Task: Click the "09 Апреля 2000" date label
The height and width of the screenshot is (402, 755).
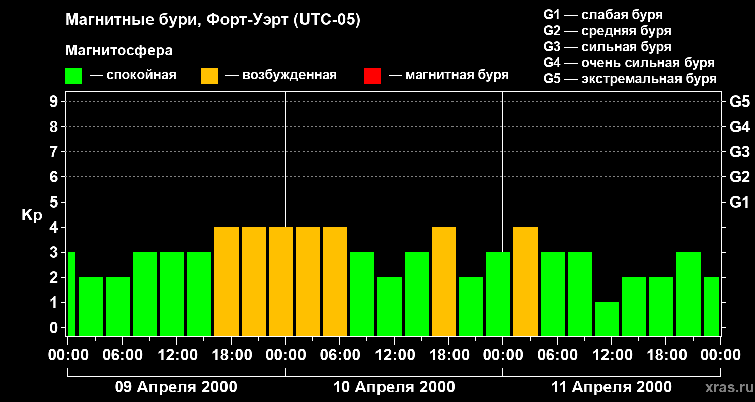Action: coord(176,387)
